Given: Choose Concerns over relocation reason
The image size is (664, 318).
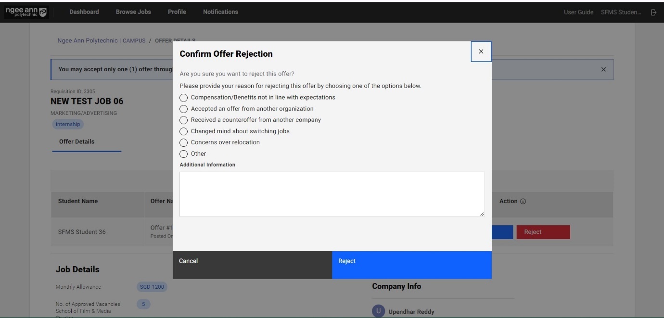Looking at the screenshot, I should [x=183, y=142].
